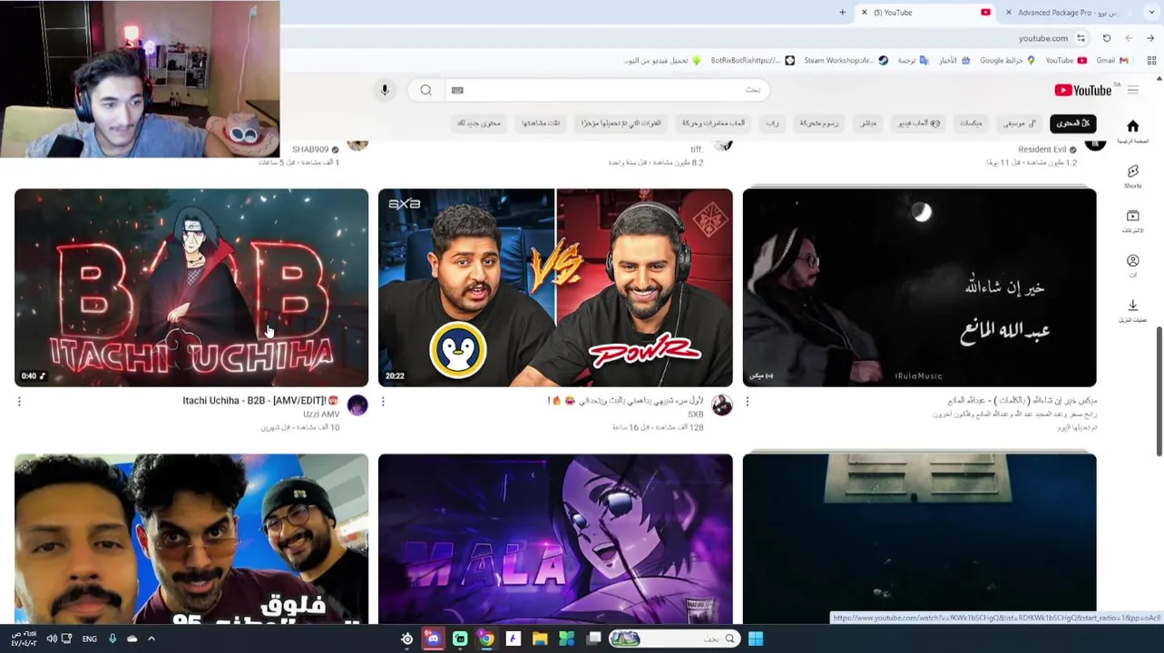Open the SXB vs POWR video thumbnail
The image size is (1164, 653).
[x=555, y=288]
